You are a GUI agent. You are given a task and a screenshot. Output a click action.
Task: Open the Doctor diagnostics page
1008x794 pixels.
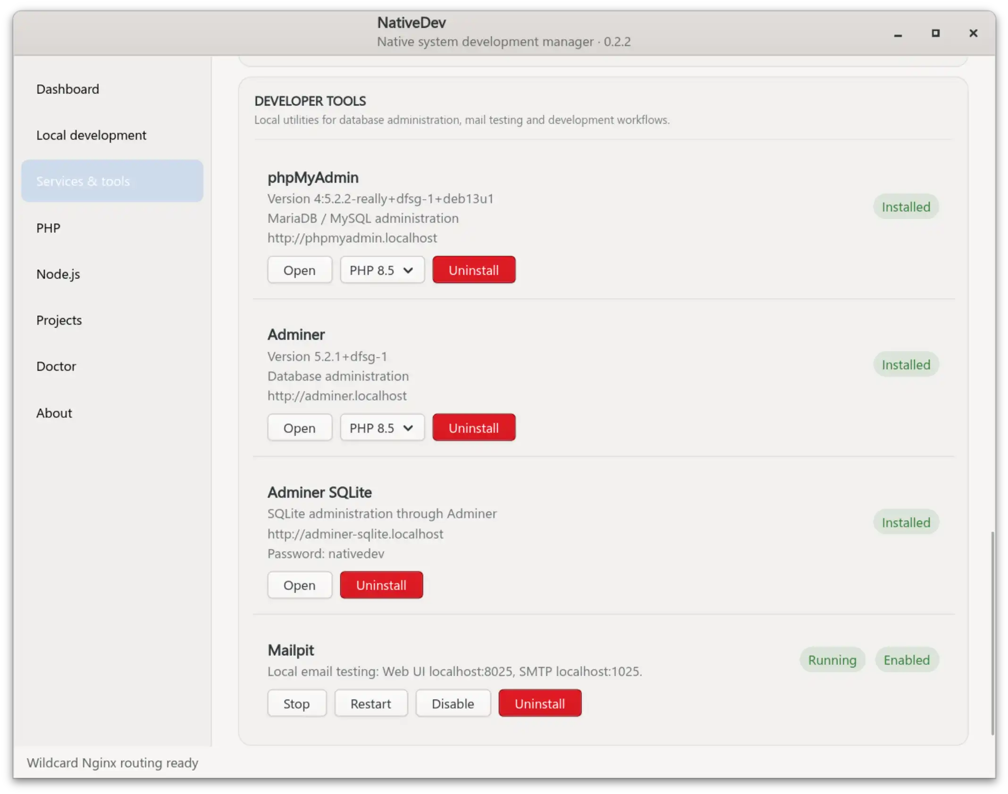point(112,366)
